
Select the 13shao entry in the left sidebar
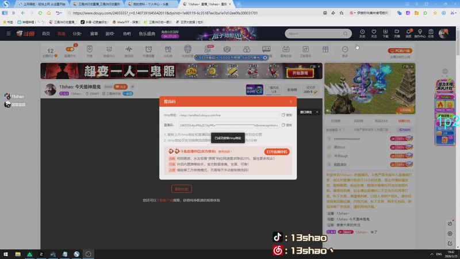click(x=14, y=96)
